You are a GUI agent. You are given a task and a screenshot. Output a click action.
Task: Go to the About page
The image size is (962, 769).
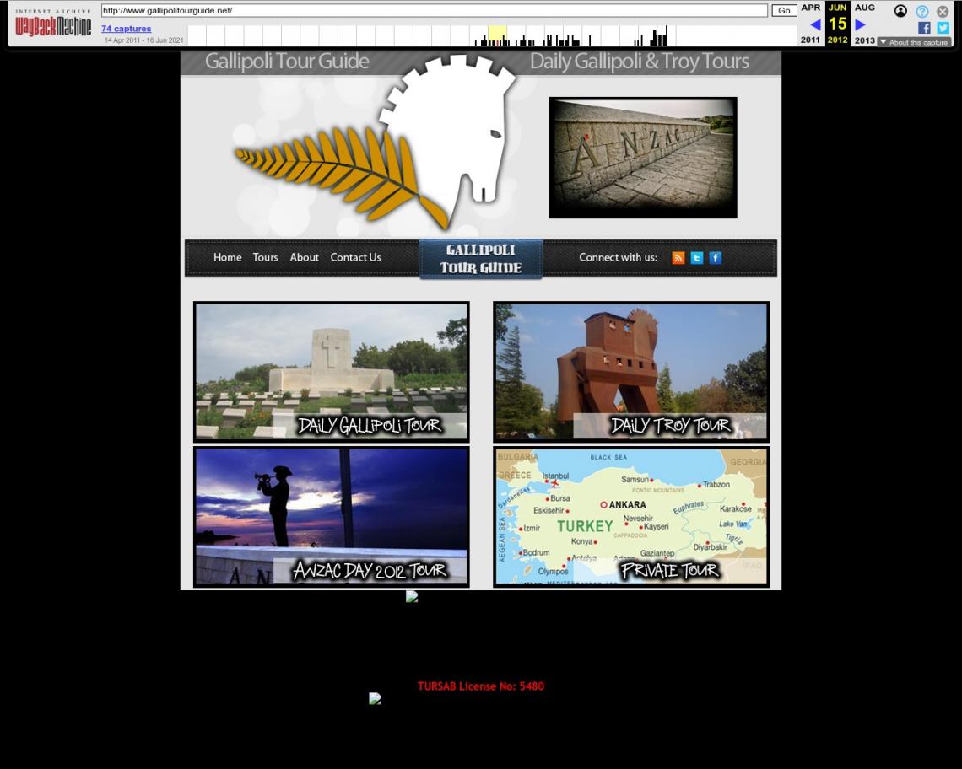pos(304,258)
